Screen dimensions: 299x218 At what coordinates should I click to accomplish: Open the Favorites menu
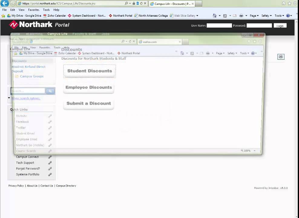pos(34,10)
